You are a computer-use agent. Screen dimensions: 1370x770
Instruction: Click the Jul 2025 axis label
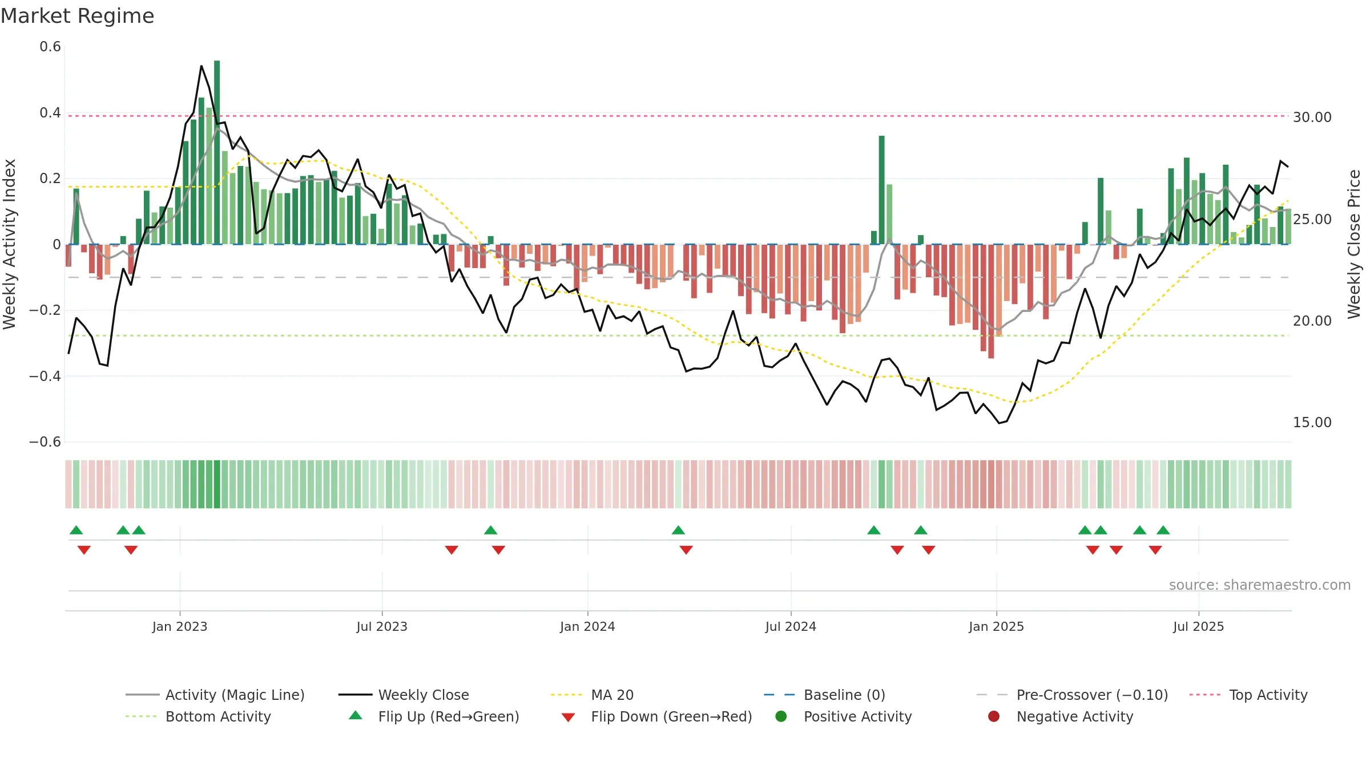(1199, 626)
